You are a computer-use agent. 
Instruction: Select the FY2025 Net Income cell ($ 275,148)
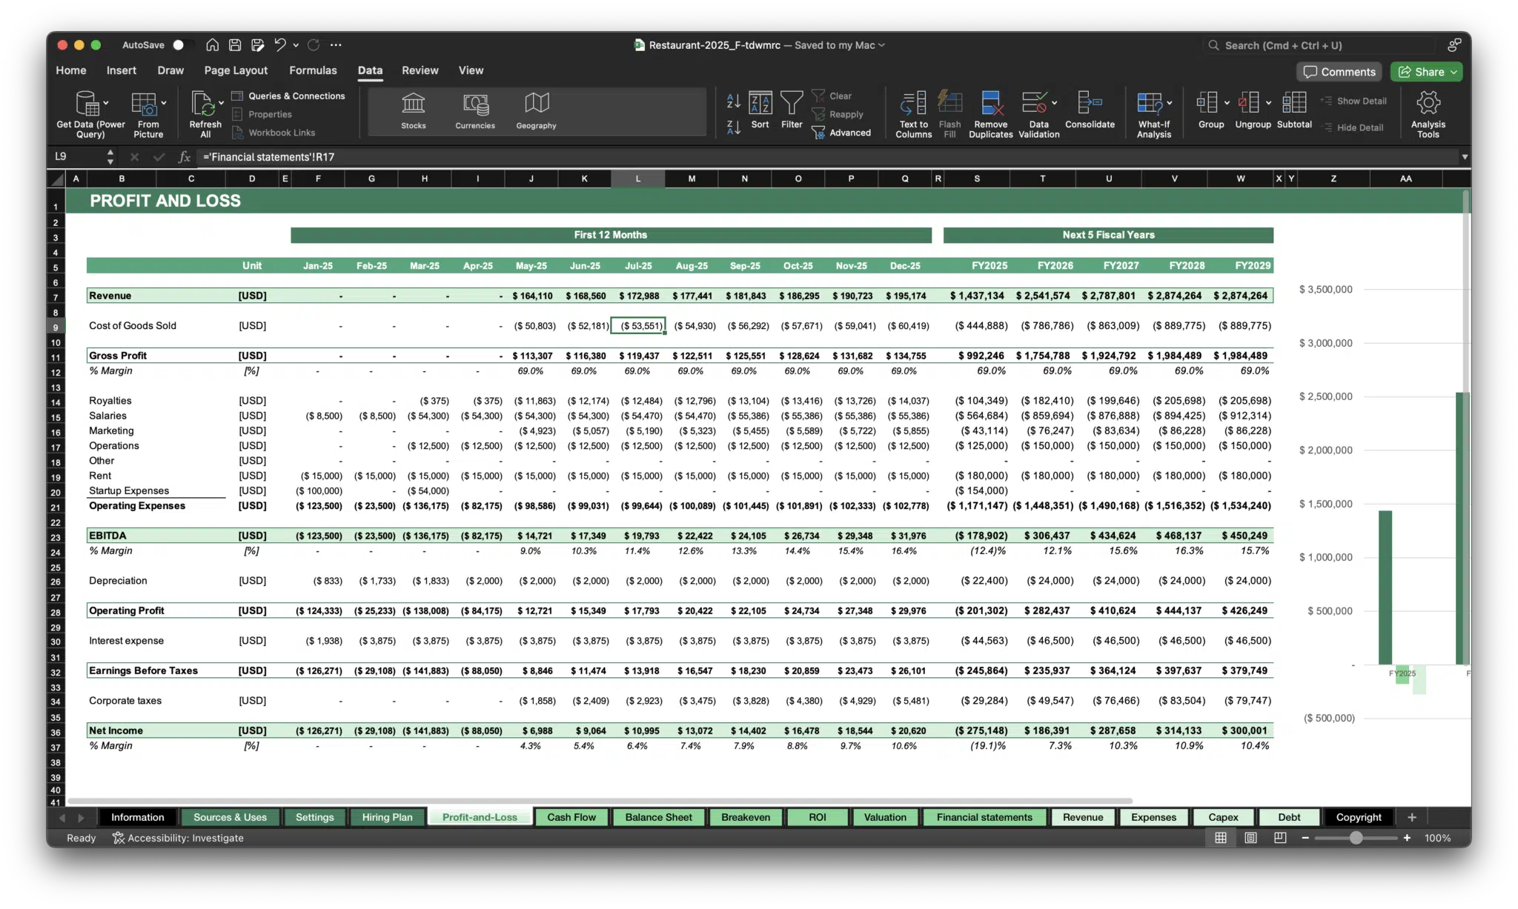[x=977, y=730]
